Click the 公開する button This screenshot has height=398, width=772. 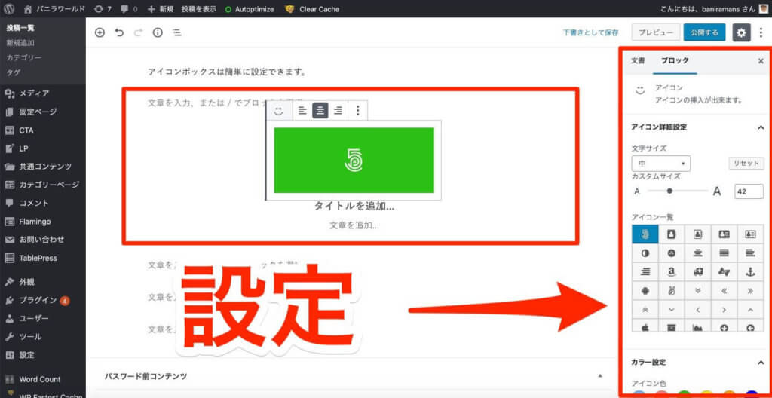pos(704,33)
